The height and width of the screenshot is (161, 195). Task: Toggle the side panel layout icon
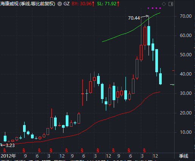pos(171,4)
